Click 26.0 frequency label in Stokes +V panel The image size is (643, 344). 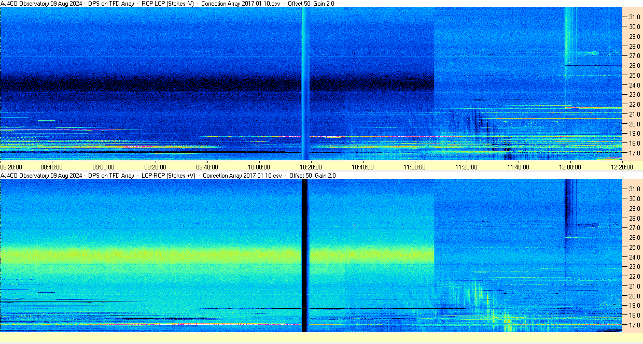tap(634, 237)
